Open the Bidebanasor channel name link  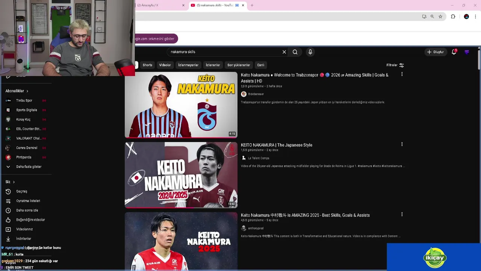coord(256,94)
